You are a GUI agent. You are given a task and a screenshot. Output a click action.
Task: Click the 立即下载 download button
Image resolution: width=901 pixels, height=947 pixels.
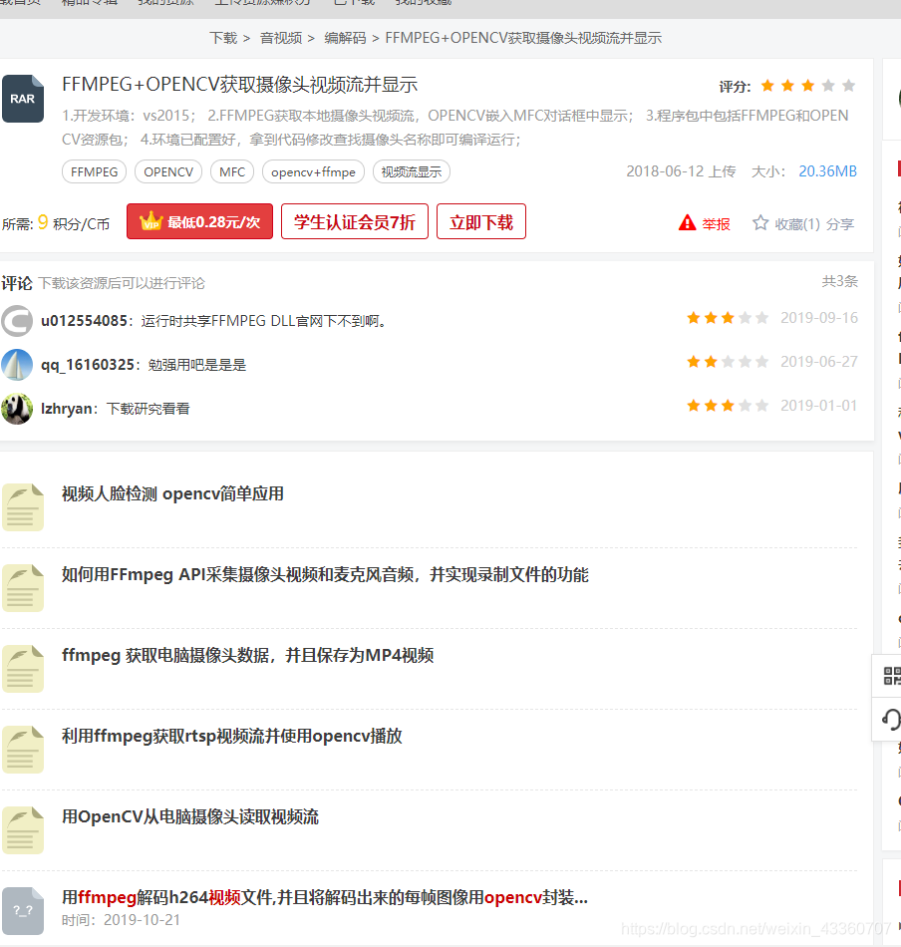(x=480, y=221)
